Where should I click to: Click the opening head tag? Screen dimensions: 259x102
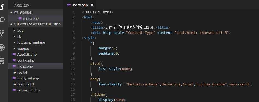(x=96, y=23)
